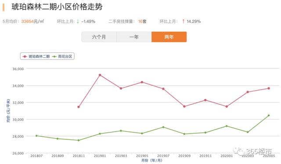Click the green 202001 data point

pyautogui.click(x=227, y=126)
